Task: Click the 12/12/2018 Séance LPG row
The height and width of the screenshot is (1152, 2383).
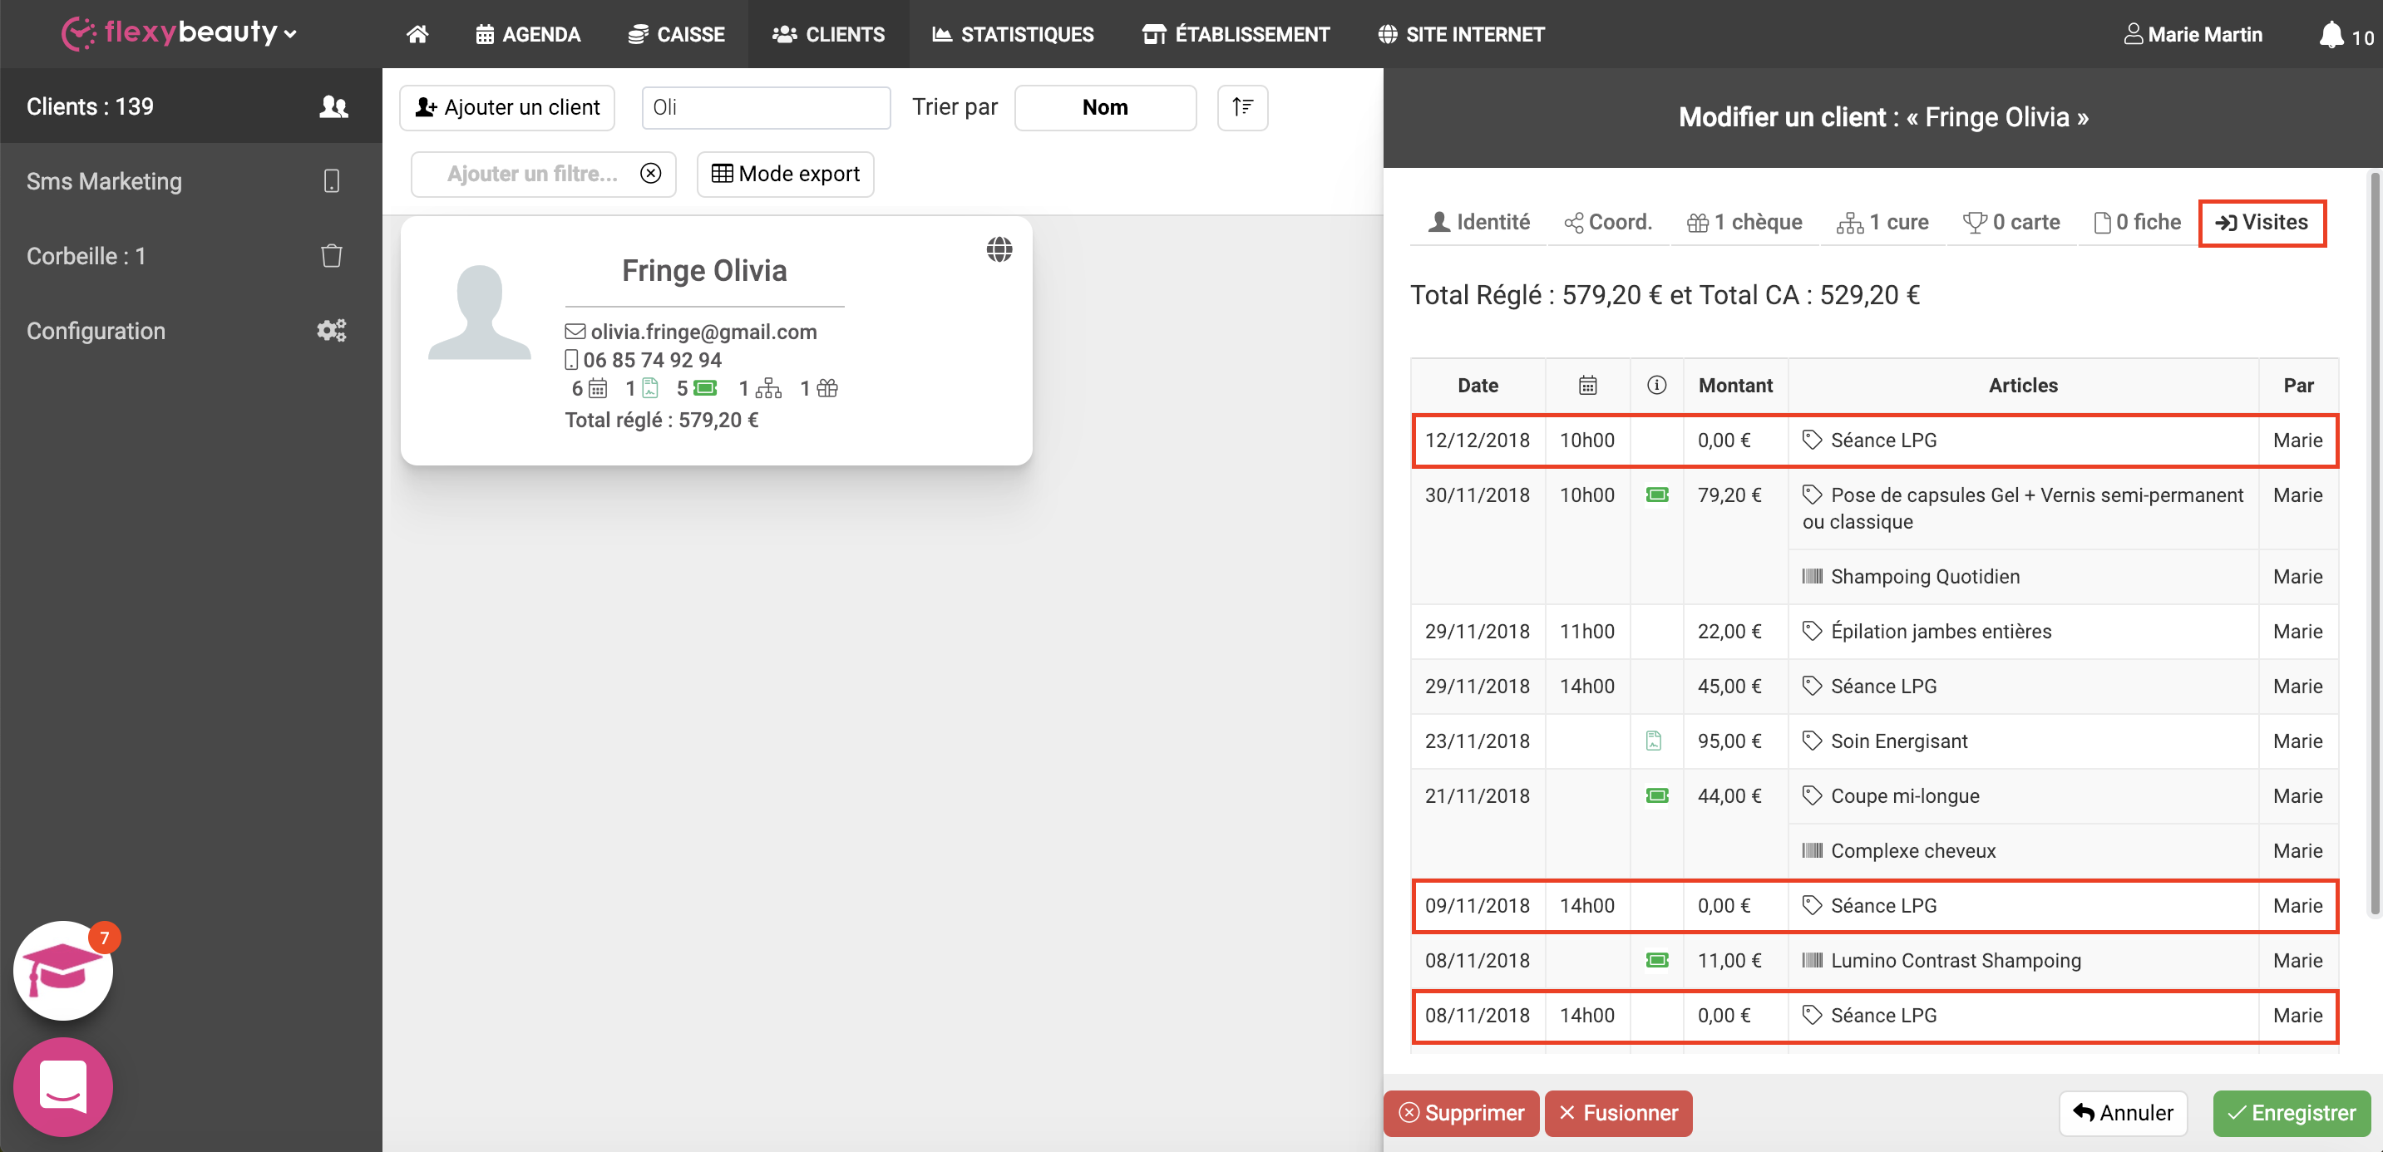Action: 1874,440
